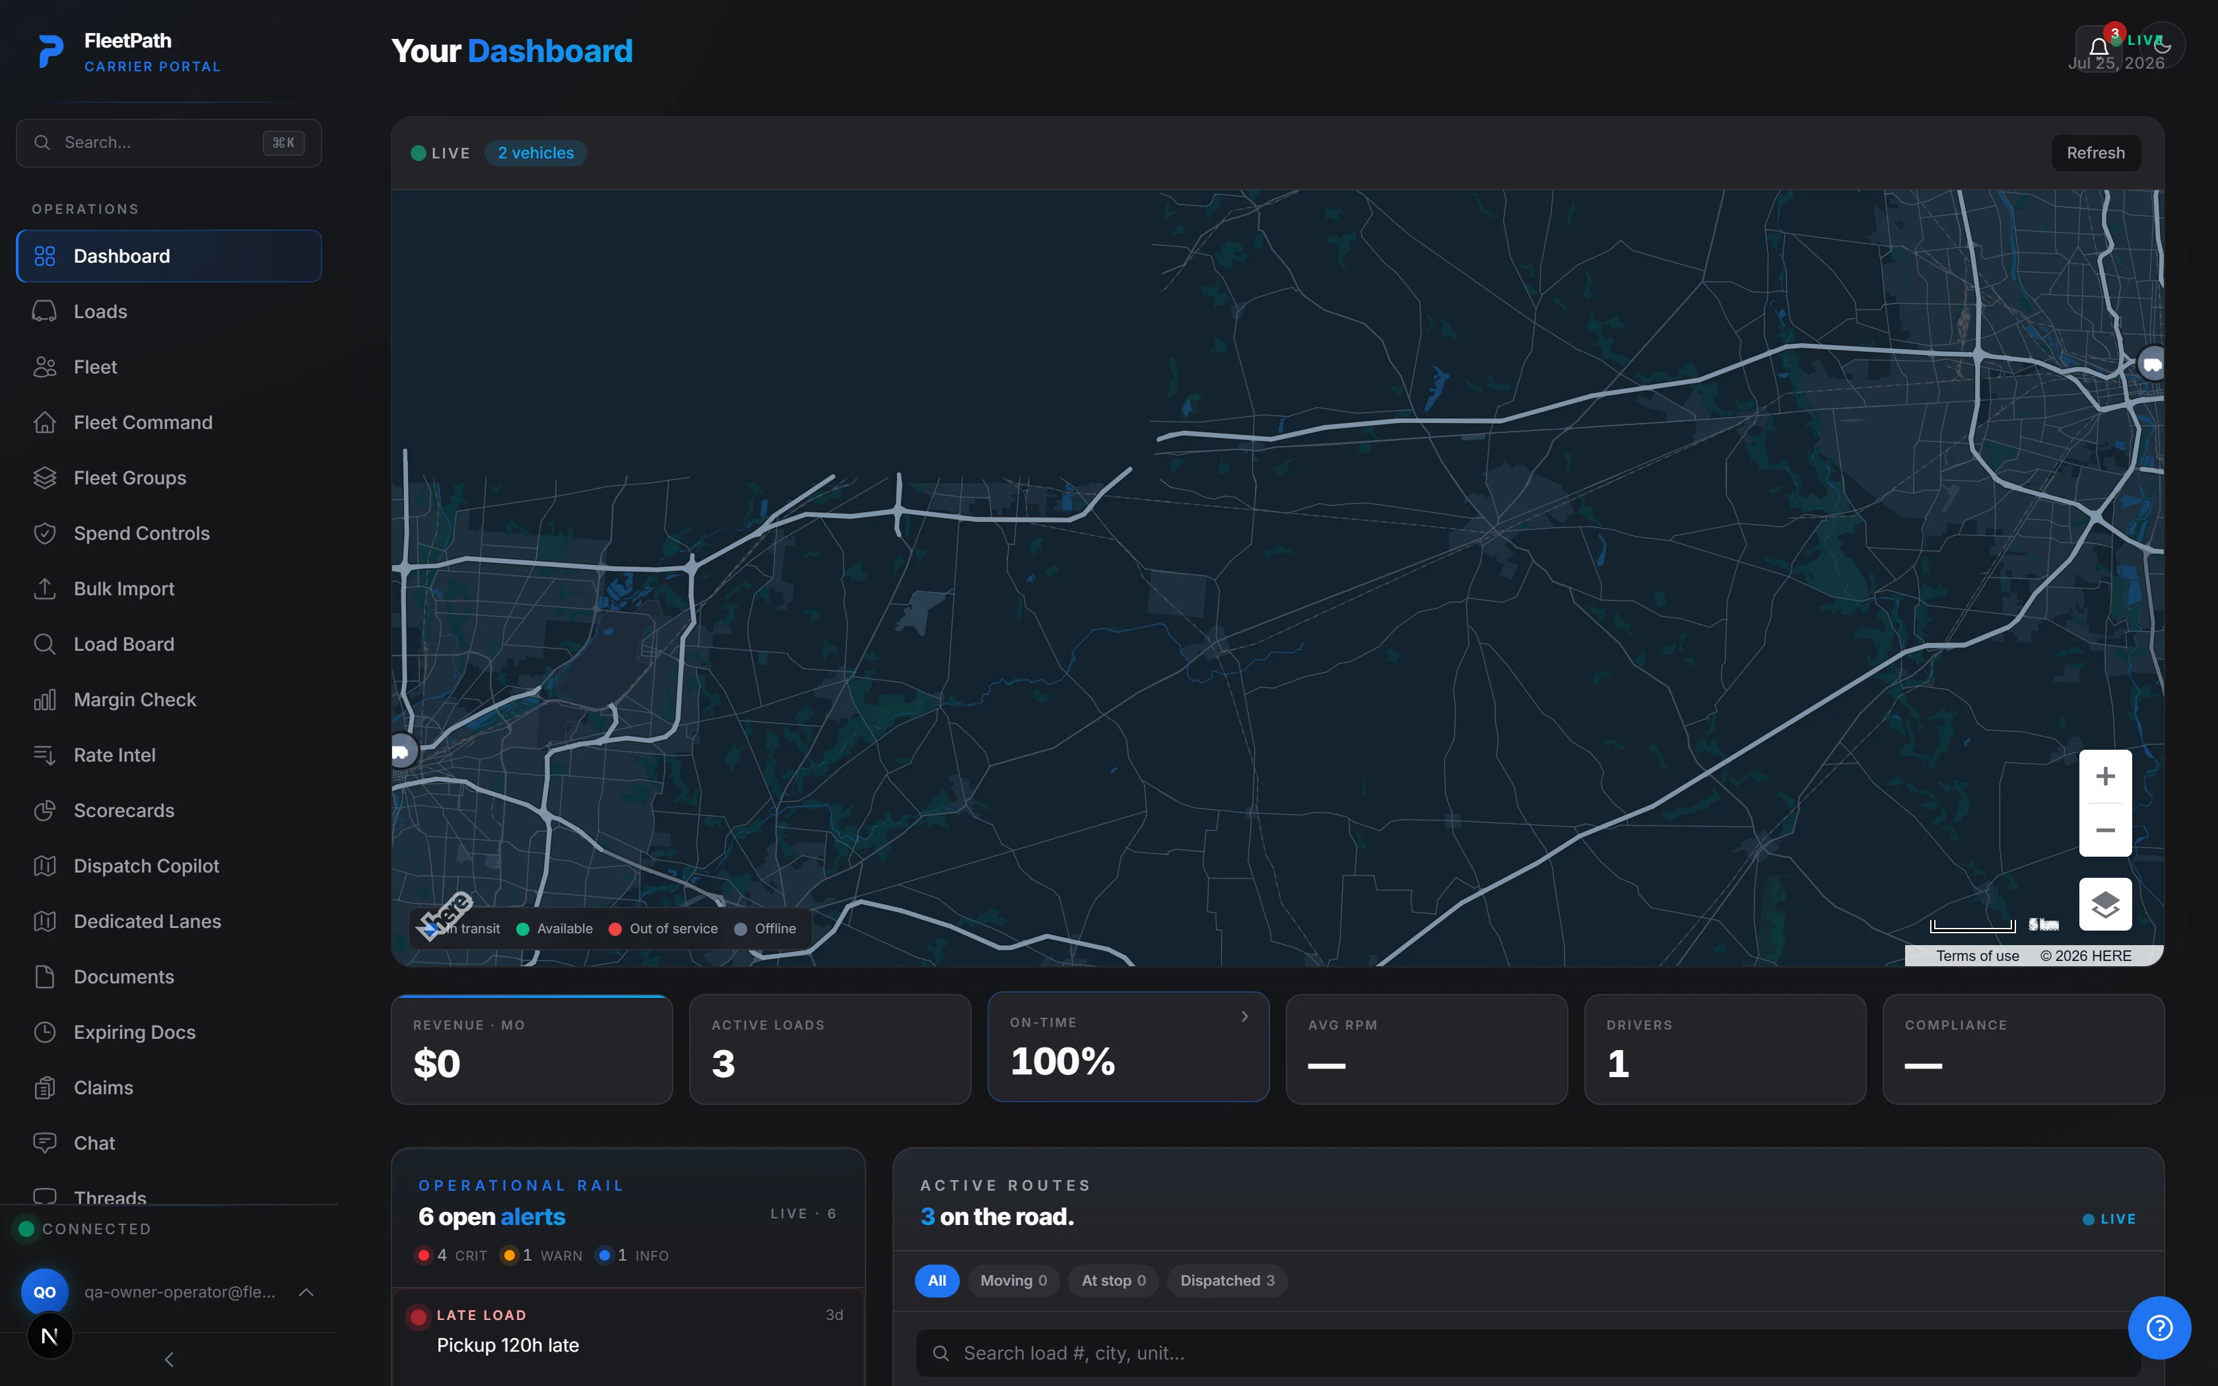This screenshot has width=2218, height=1386.
Task: Click the Spend Controls shield icon
Action: pyautogui.click(x=45, y=533)
